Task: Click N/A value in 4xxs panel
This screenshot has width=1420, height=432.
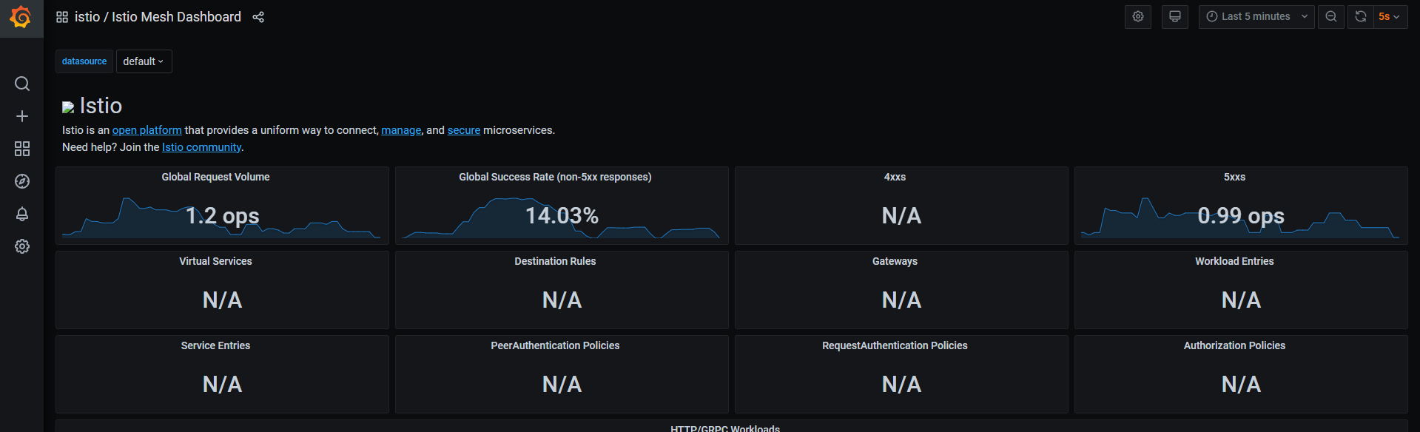Action: click(x=901, y=216)
